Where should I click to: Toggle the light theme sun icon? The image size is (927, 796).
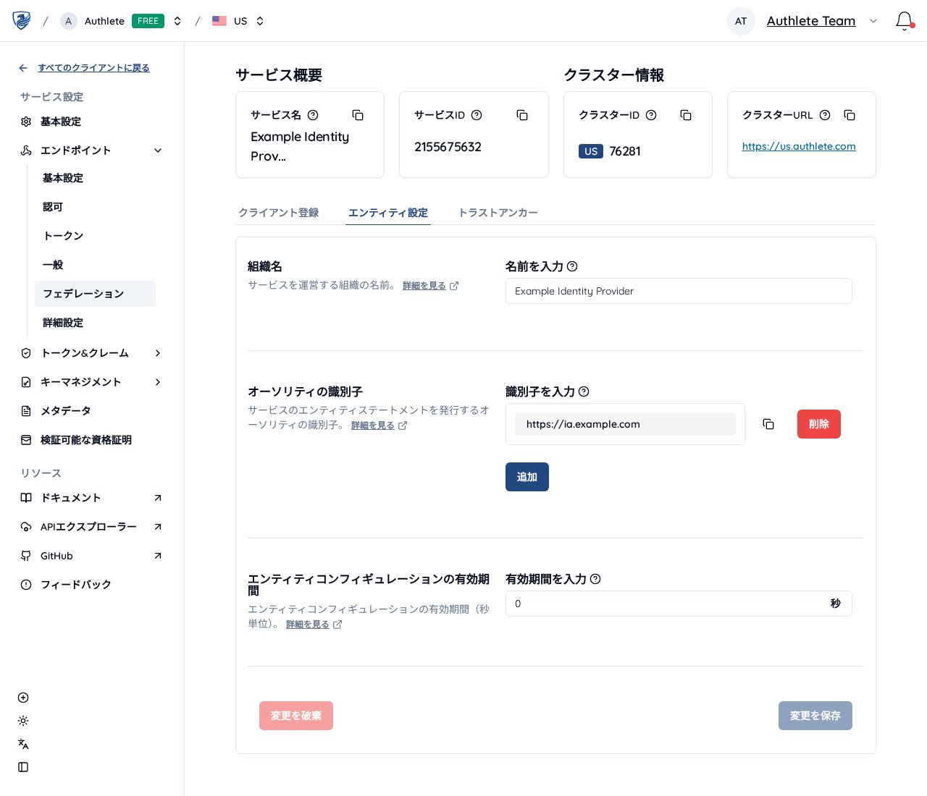pos(23,721)
